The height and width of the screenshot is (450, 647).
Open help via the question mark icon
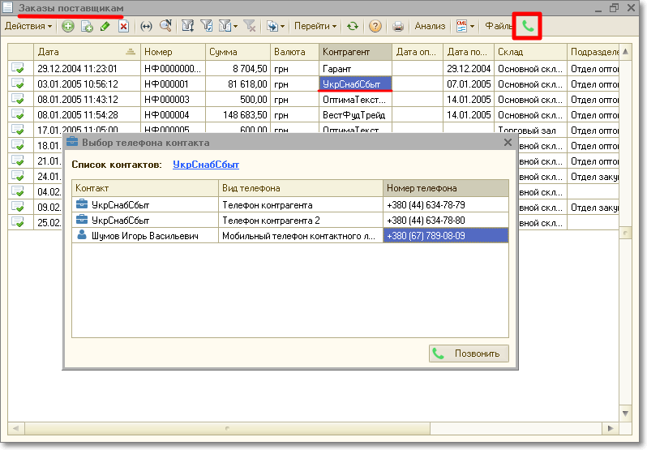pyautogui.click(x=375, y=26)
